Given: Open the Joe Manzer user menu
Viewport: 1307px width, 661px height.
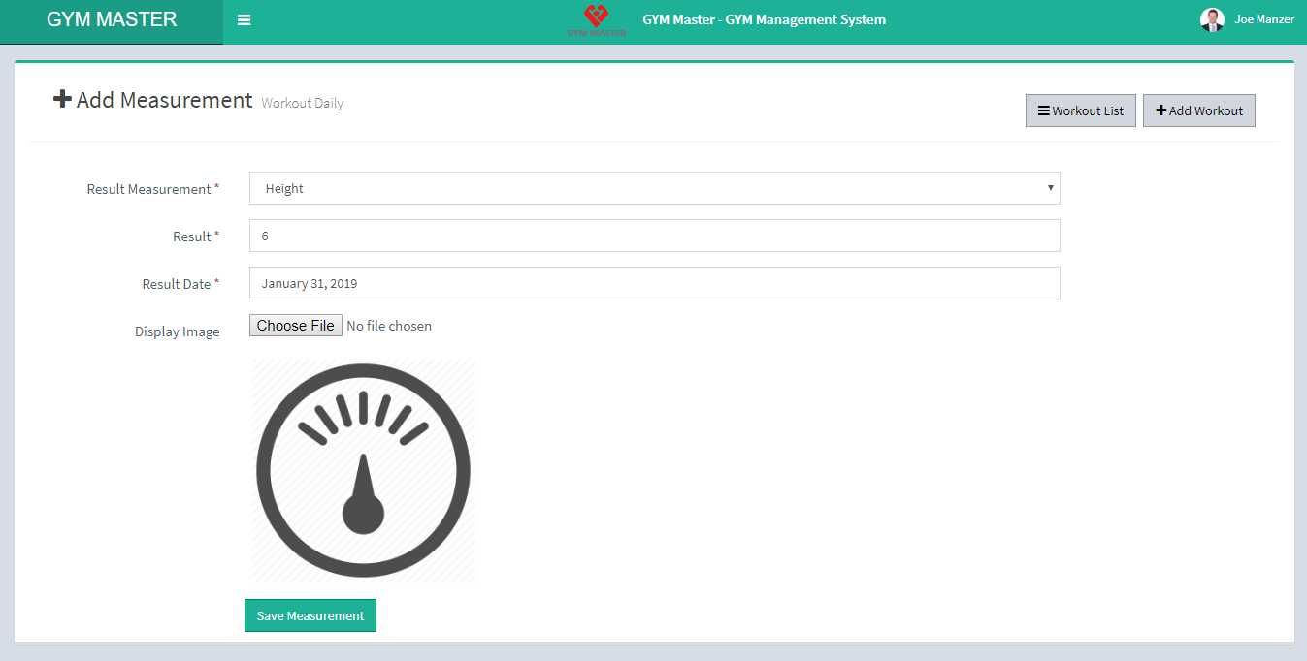Looking at the screenshot, I should (1263, 19).
